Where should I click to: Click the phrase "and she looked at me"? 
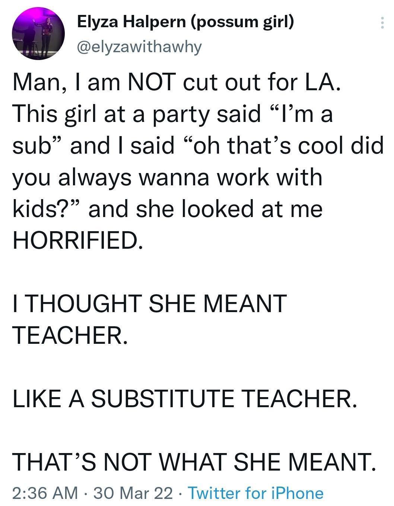205,209
